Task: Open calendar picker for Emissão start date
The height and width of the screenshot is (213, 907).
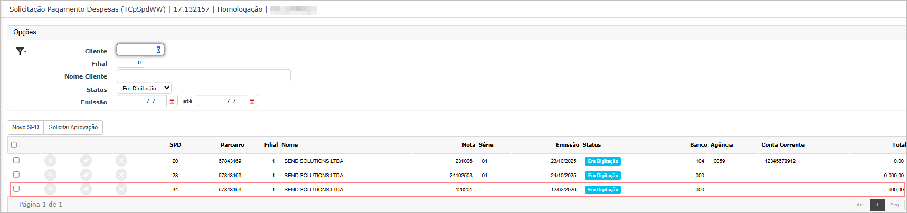Action: (x=172, y=101)
